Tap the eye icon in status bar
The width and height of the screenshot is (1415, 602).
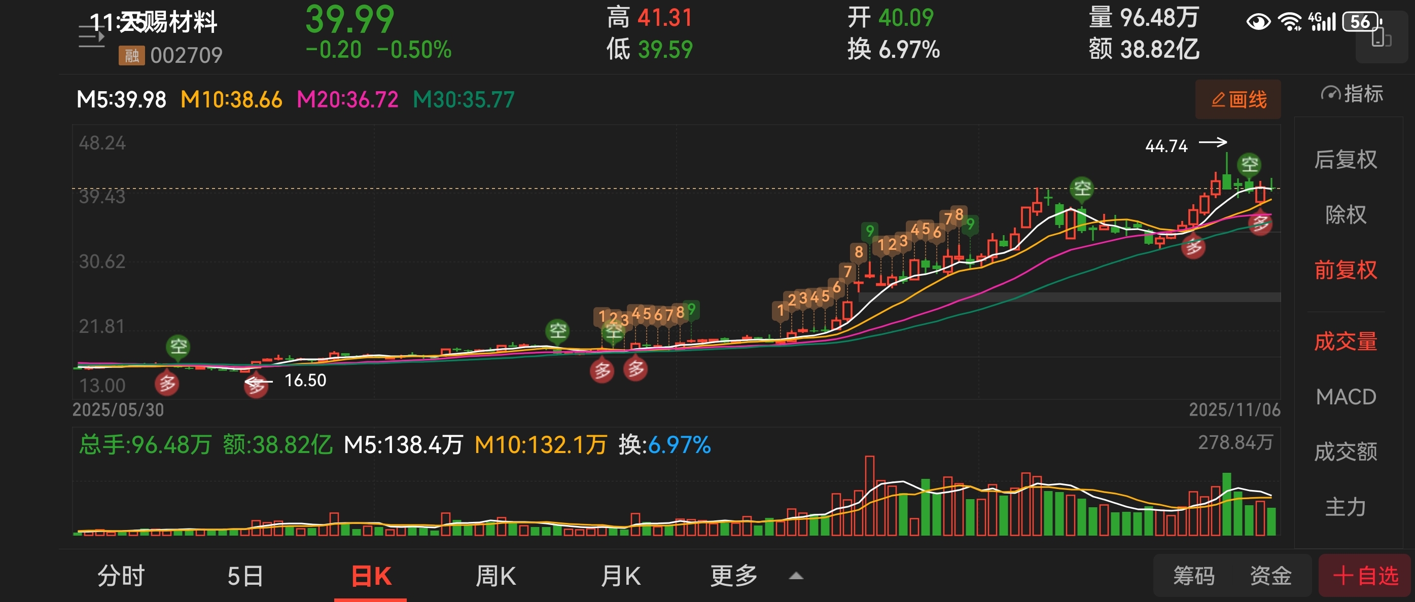(1258, 22)
